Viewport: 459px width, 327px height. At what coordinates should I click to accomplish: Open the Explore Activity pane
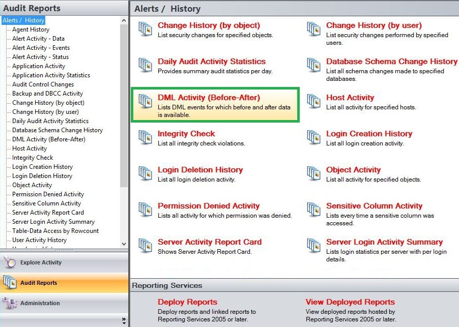point(41,262)
